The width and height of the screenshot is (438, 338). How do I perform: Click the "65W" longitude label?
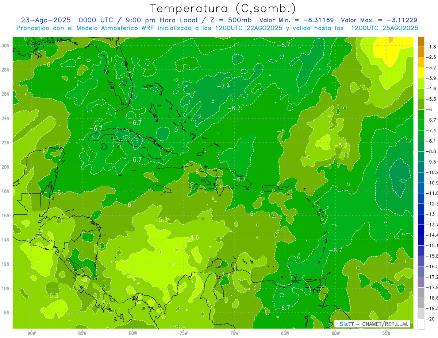(285, 333)
